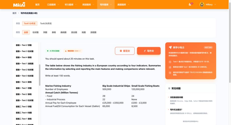The width and height of the screenshot is (231, 125).
Task: Click the green AI评分已就绪 status badge
Action: (53, 51)
